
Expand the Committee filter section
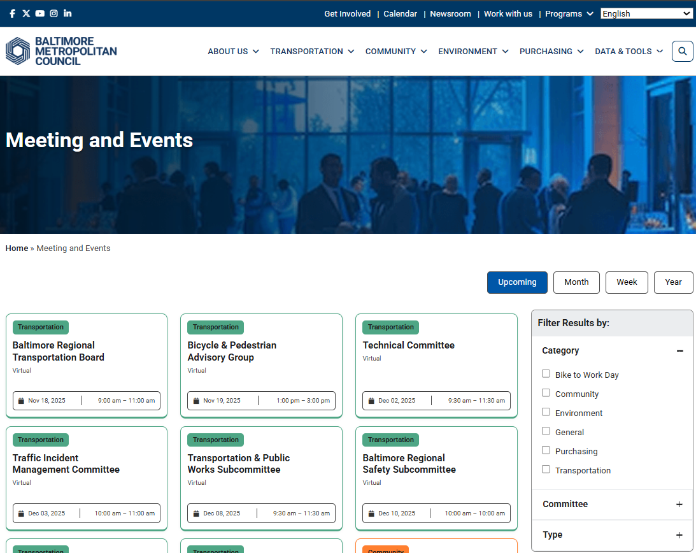[679, 505]
